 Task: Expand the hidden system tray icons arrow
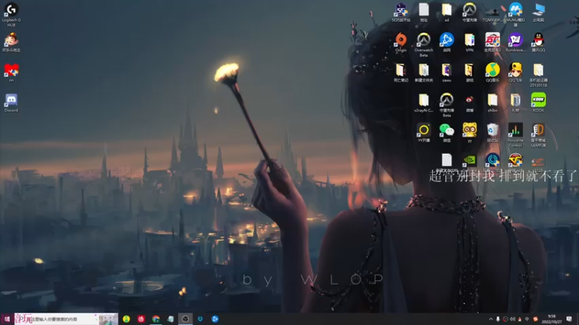(491, 319)
